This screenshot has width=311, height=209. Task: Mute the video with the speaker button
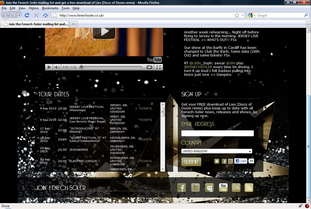pos(57,67)
